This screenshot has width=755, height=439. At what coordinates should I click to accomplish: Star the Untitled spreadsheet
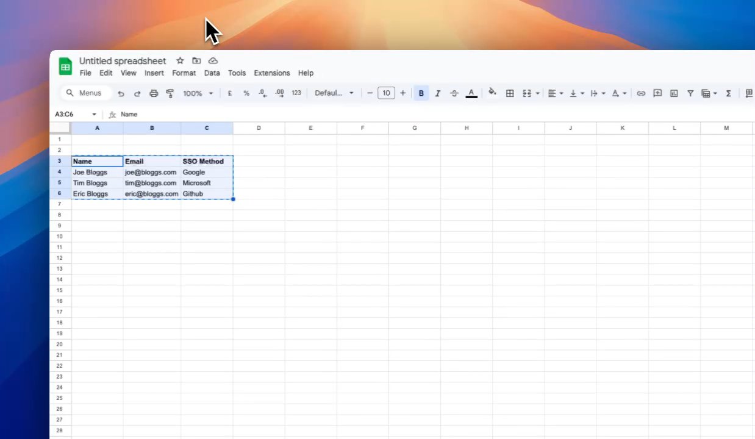pos(180,61)
